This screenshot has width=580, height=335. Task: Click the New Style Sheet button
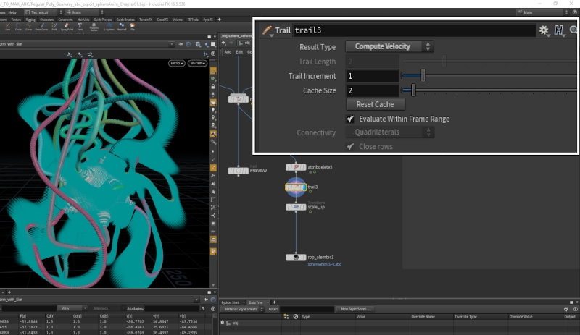[355, 309]
